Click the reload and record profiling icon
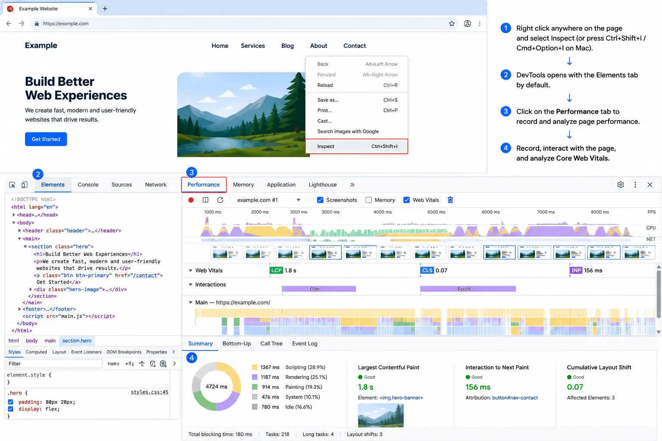Screen dimensions: 662x441 pos(220,200)
